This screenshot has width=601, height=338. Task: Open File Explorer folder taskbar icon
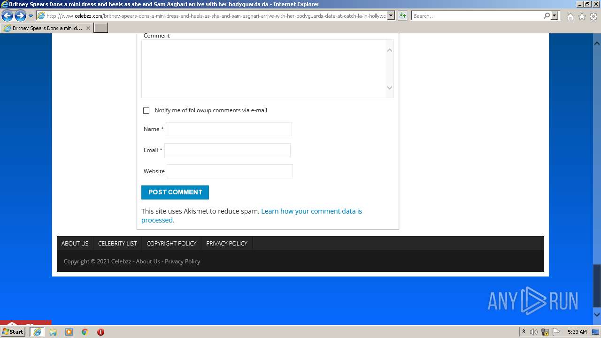click(x=53, y=332)
